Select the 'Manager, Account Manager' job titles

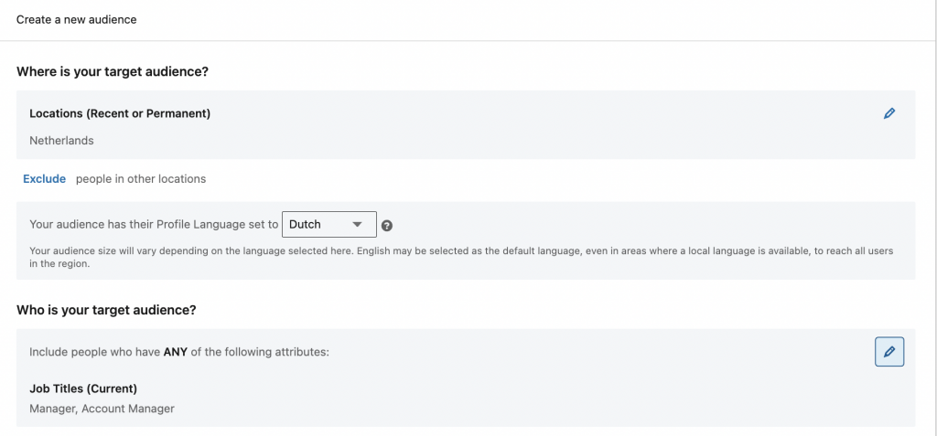(x=102, y=409)
